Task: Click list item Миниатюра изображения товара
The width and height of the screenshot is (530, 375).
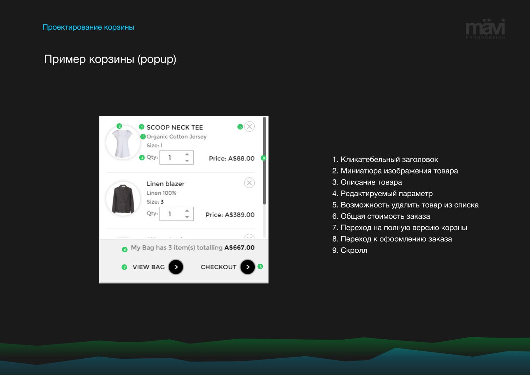Action: 395,171
